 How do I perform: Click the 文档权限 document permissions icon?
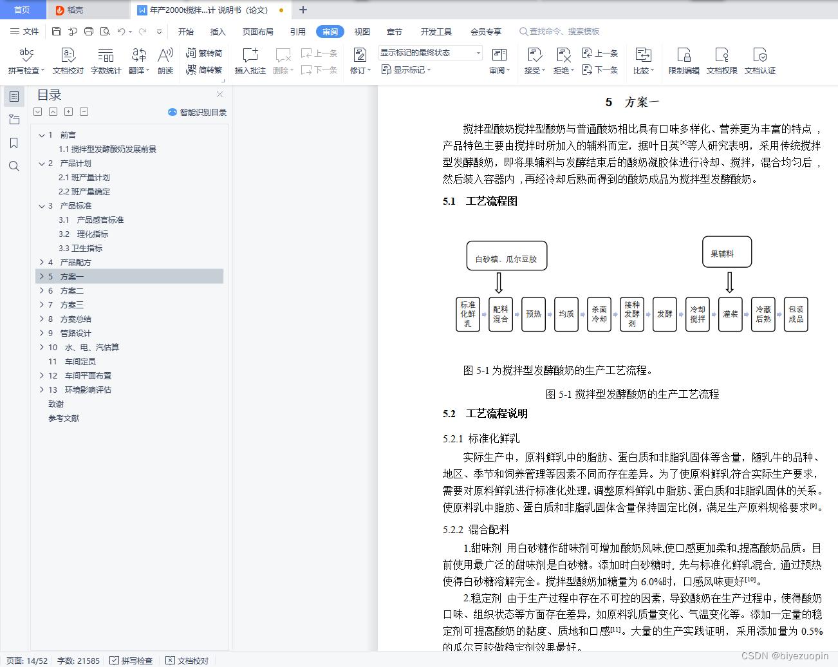722,60
